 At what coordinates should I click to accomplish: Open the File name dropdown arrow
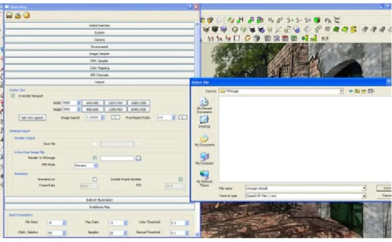pyautogui.click(x=364, y=188)
